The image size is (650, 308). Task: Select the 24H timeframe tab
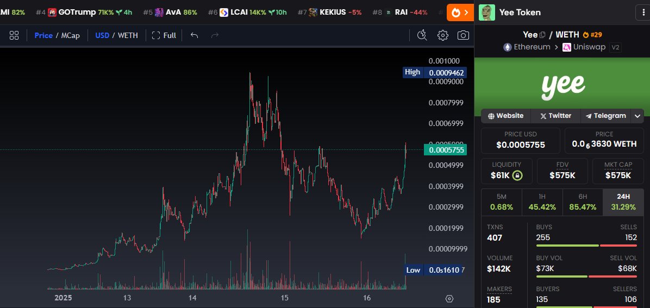pyautogui.click(x=623, y=202)
